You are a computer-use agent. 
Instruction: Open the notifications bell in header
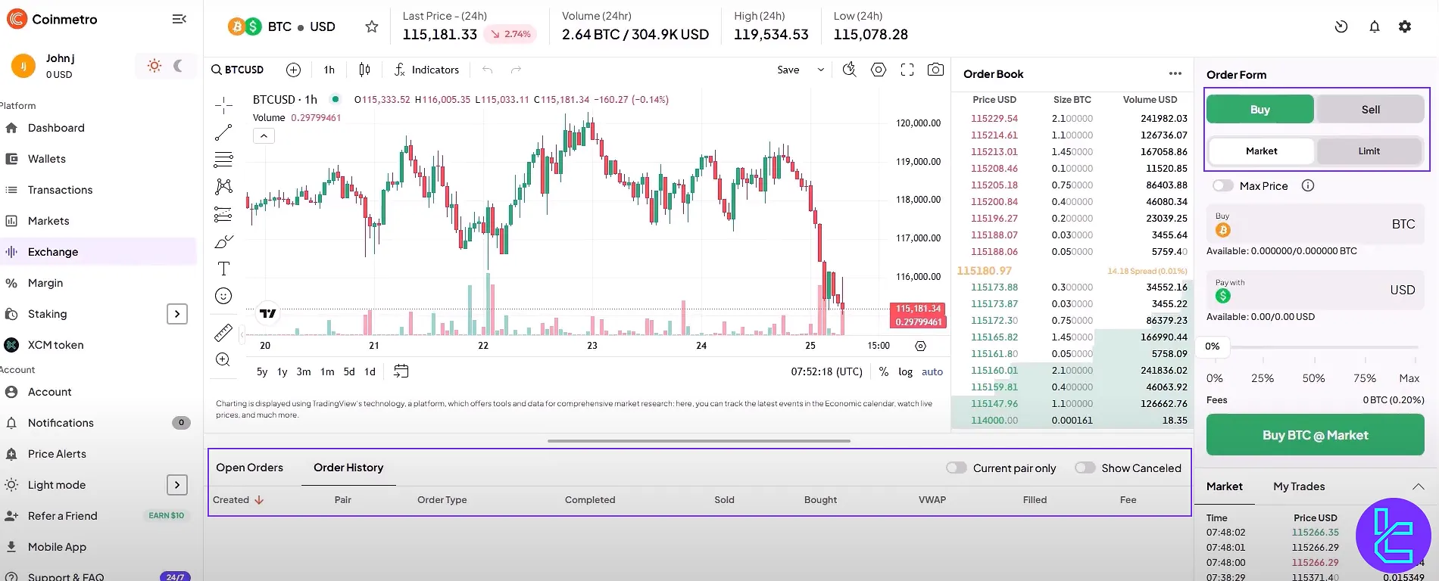[1375, 26]
